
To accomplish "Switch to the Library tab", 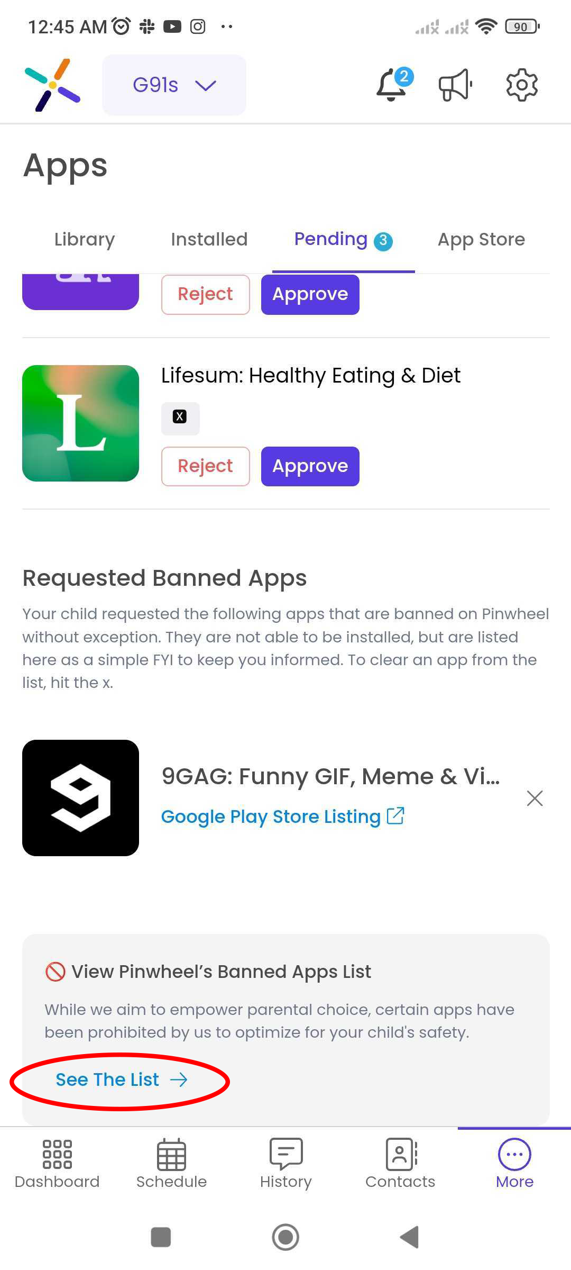I will click(x=85, y=239).
